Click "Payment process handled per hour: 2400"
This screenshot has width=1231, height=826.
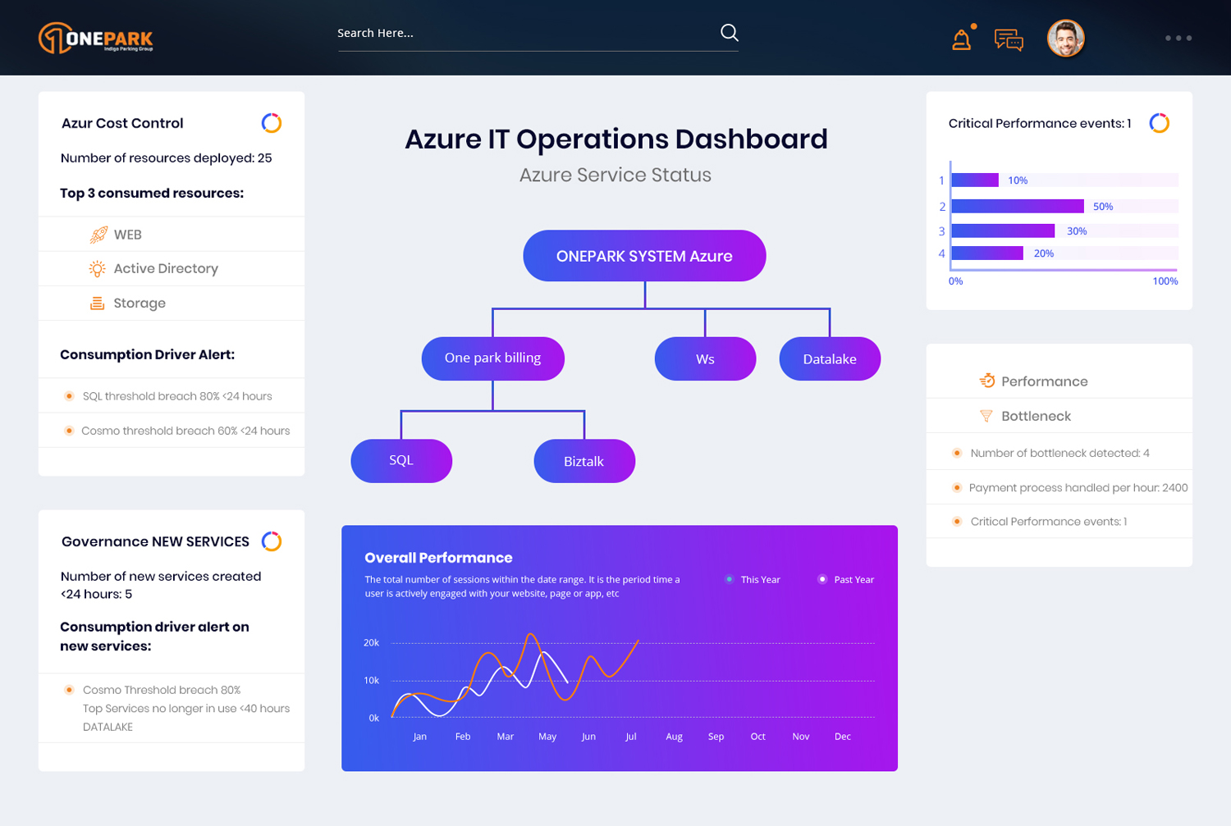(1078, 487)
